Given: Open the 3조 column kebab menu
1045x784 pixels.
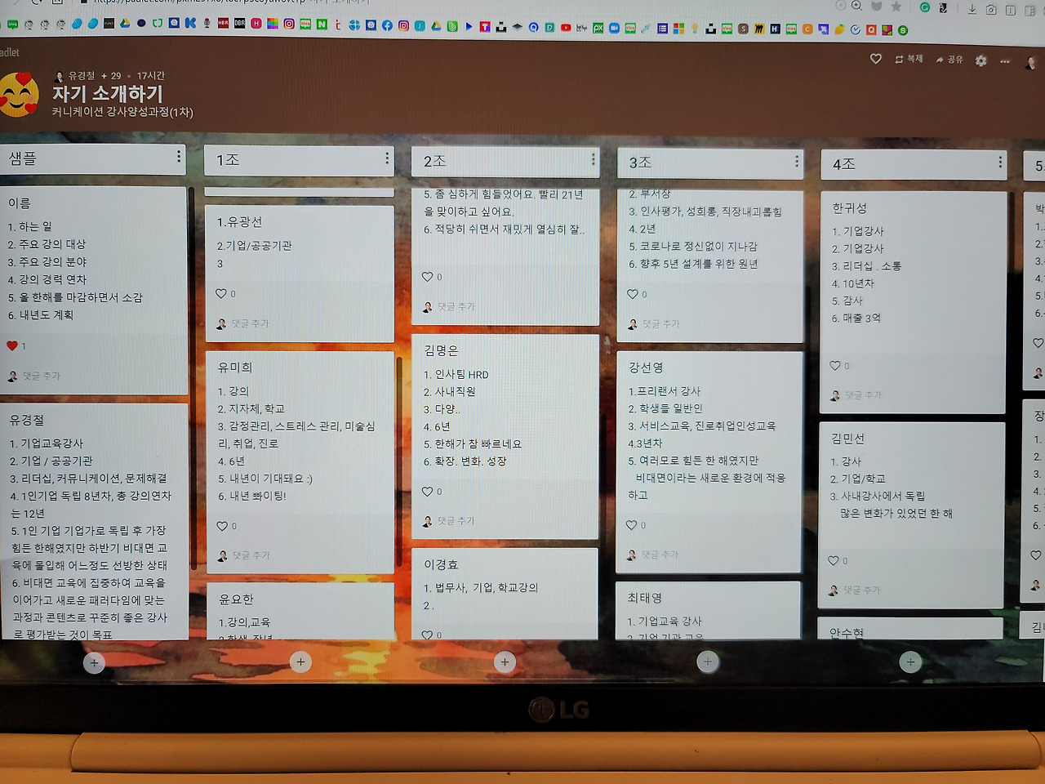Looking at the screenshot, I should (x=796, y=163).
